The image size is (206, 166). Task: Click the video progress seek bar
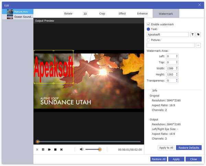click(89, 142)
